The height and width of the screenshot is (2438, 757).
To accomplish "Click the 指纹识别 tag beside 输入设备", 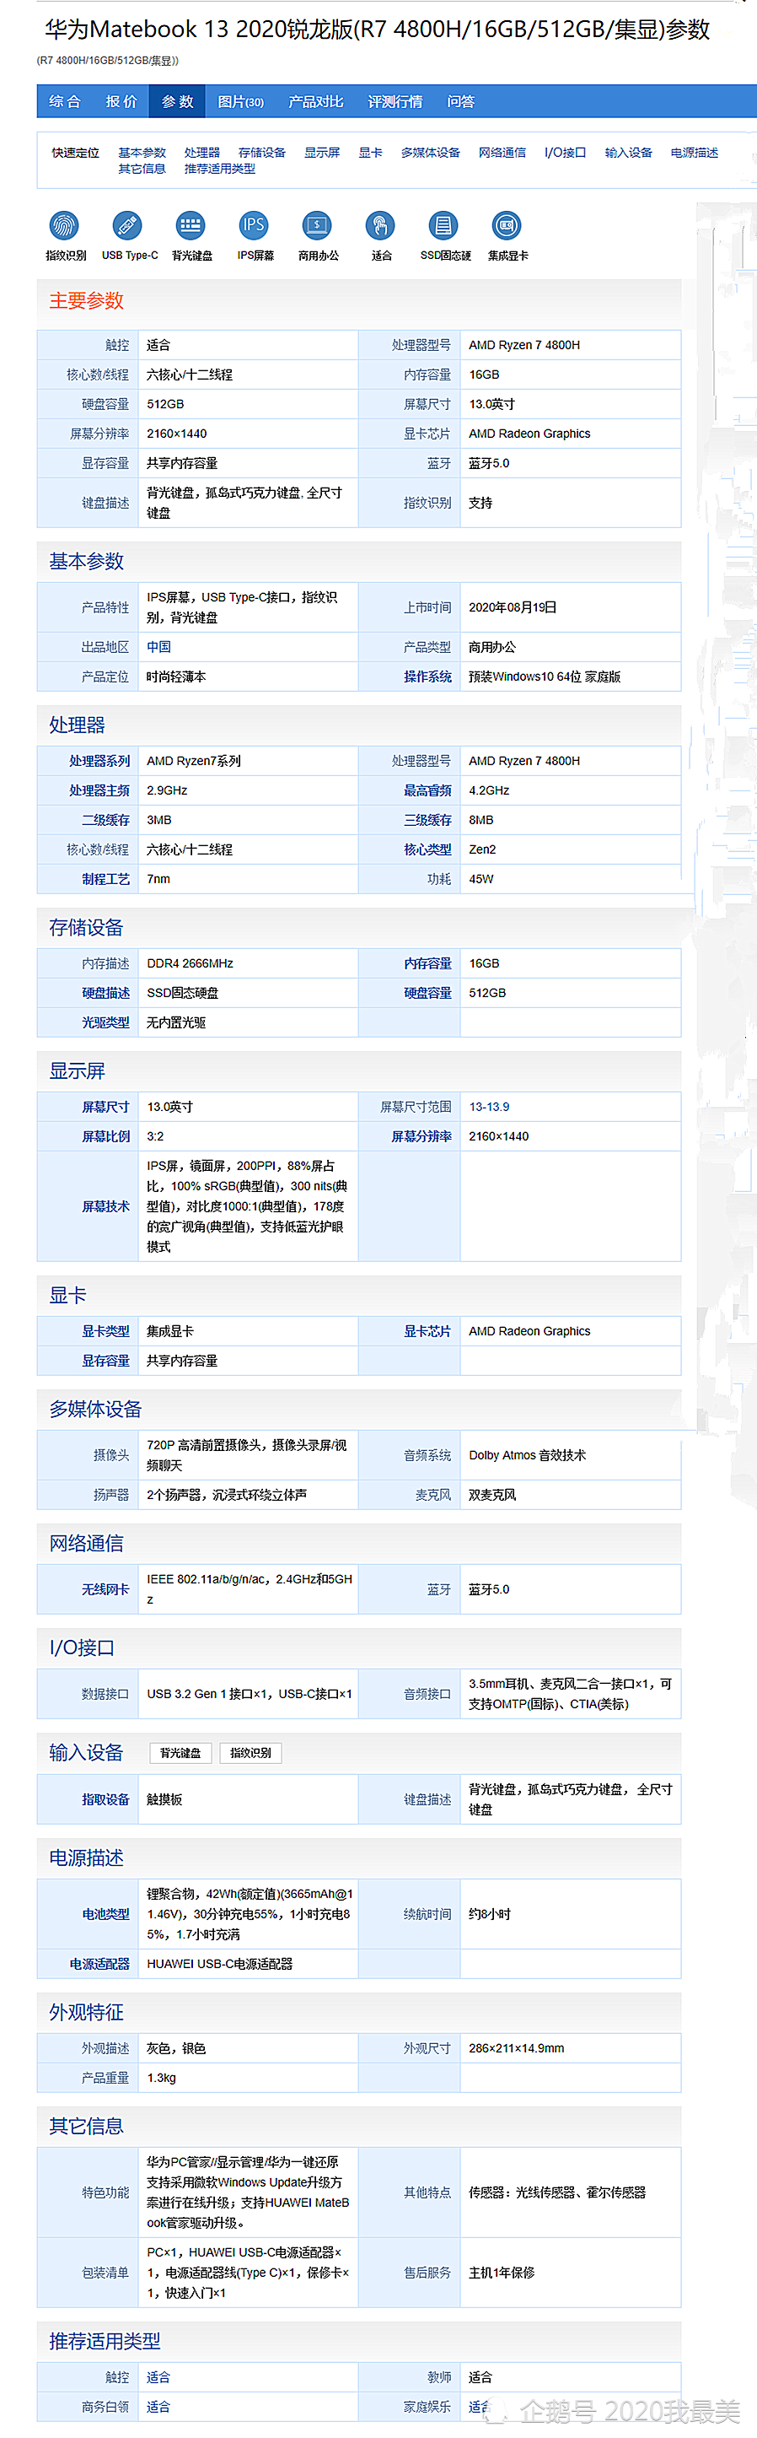I will [x=250, y=1753].
